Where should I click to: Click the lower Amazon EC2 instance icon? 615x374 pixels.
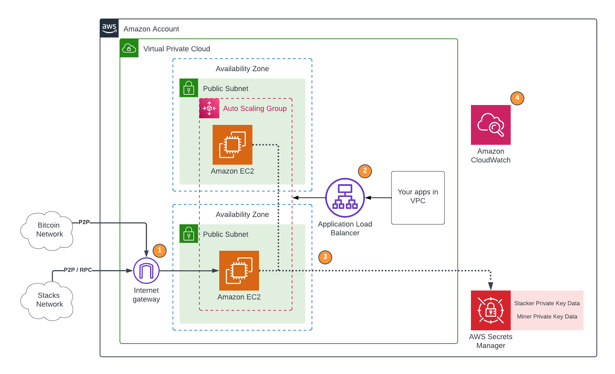click(x=238, y=271)
